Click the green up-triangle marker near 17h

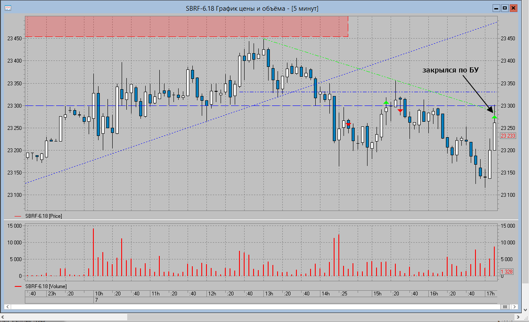pyautogui.click(x=495, y=117)
